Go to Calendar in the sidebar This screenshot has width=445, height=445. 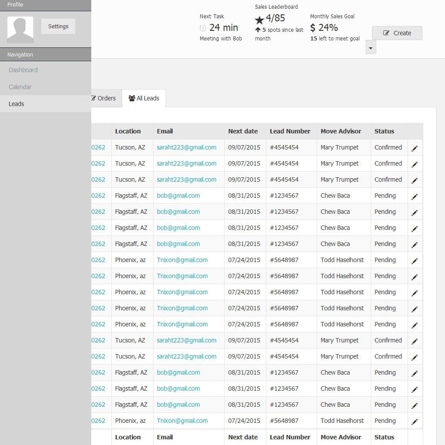20,87
